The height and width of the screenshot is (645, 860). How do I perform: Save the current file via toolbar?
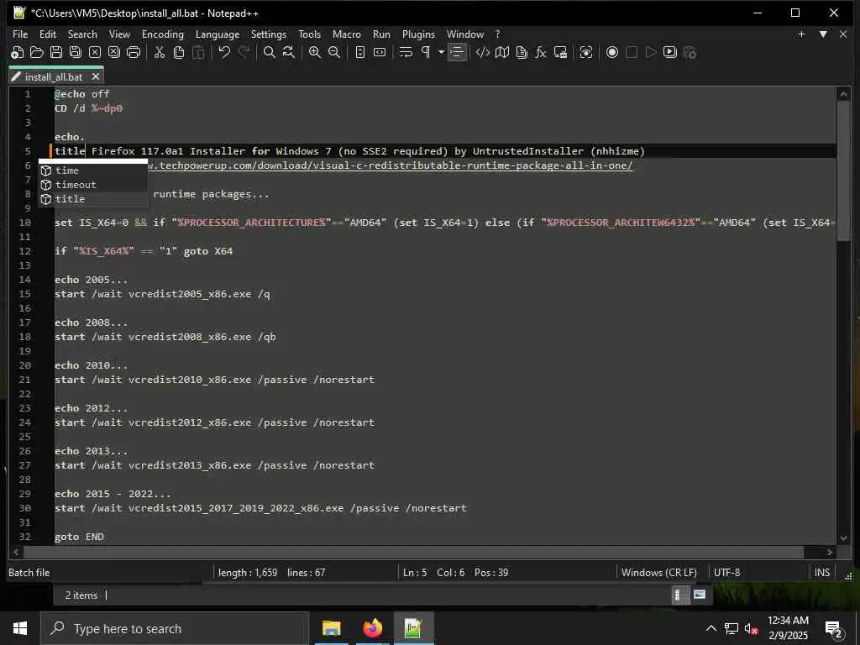(56, 52)
